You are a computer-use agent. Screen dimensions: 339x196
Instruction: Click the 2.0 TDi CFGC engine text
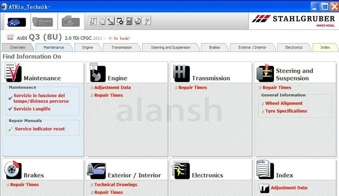[x=78, y=38]
